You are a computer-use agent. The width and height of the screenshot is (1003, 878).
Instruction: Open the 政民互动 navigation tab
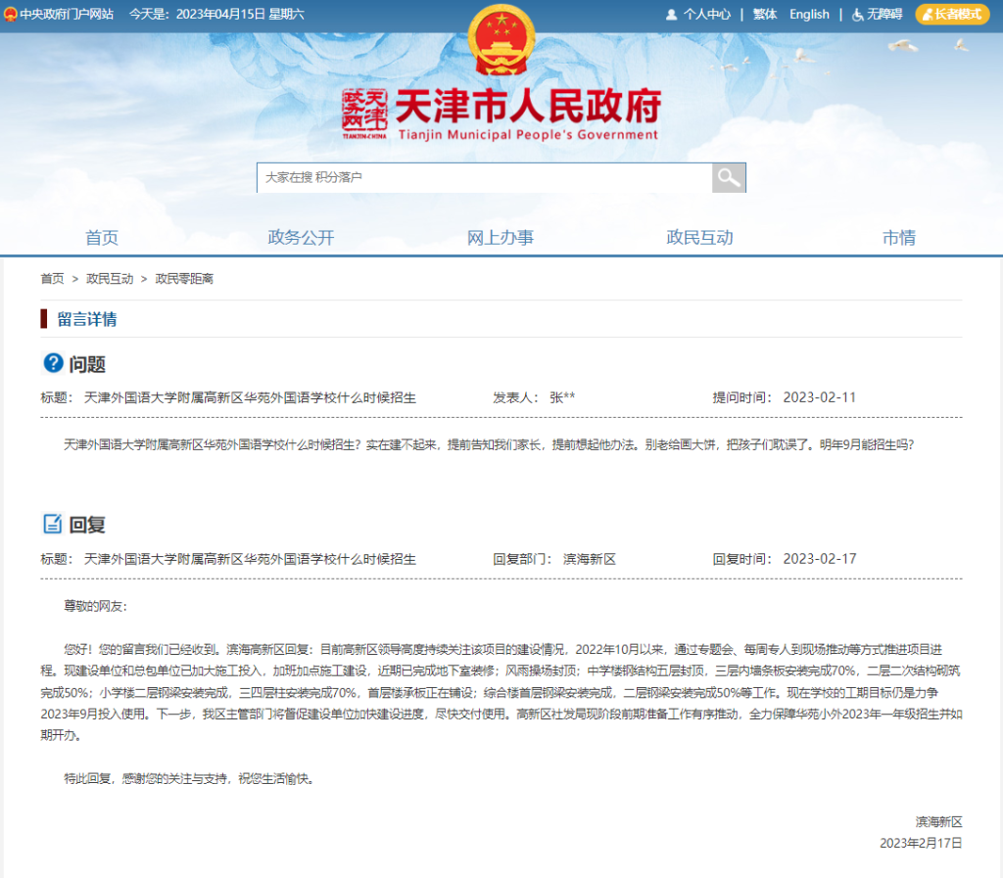(699, 237)
